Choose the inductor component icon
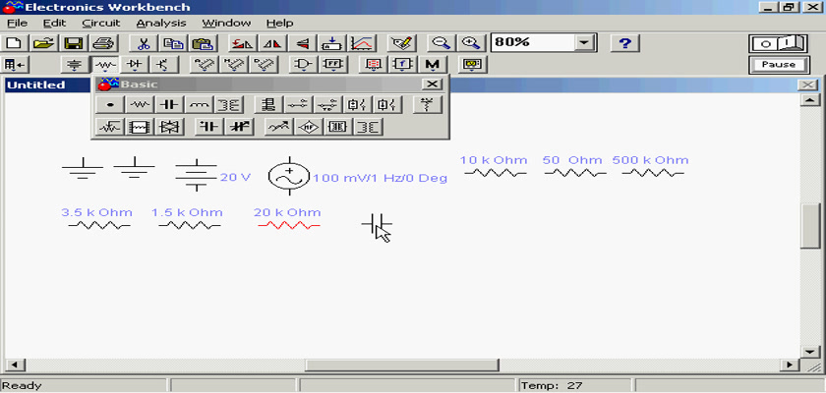This screenshot has height=393, width=826. click(200, 104)
